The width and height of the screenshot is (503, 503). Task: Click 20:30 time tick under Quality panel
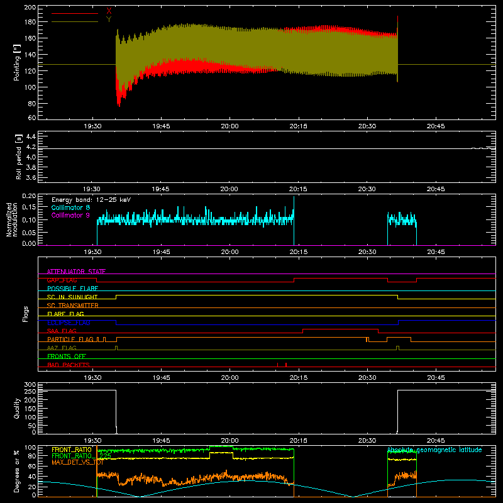[367, 441]
